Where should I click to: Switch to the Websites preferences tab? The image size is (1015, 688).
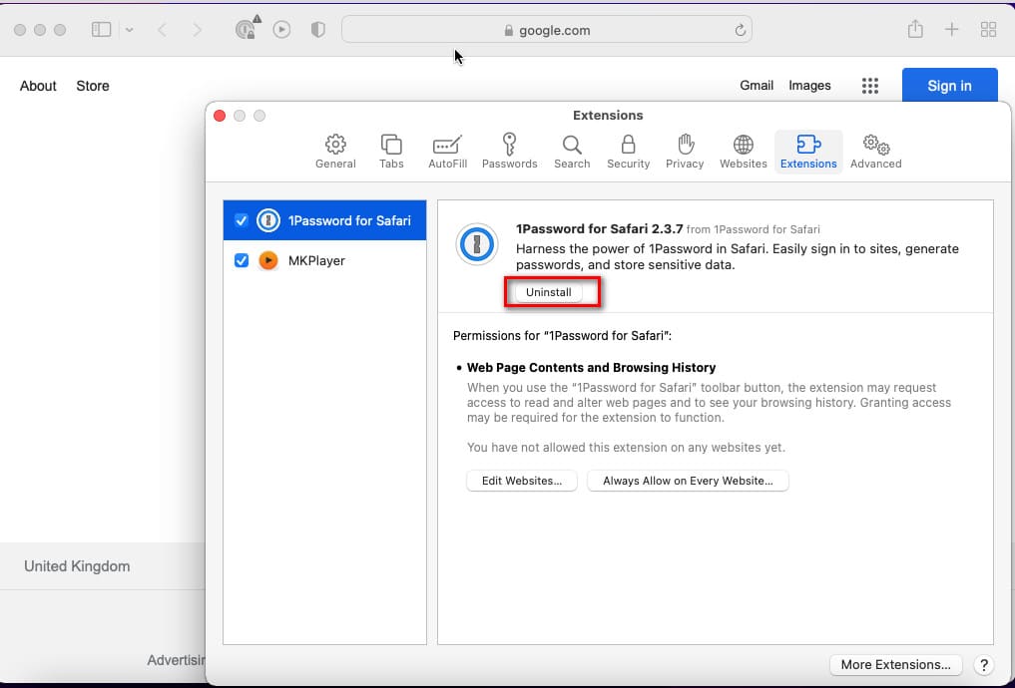coord(744,152)
